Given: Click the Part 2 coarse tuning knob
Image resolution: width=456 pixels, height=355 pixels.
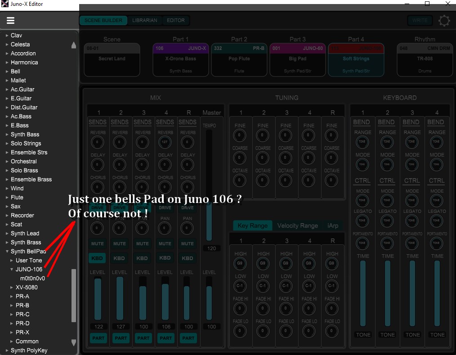Looking at the screenshot, I should pos(262,157).
